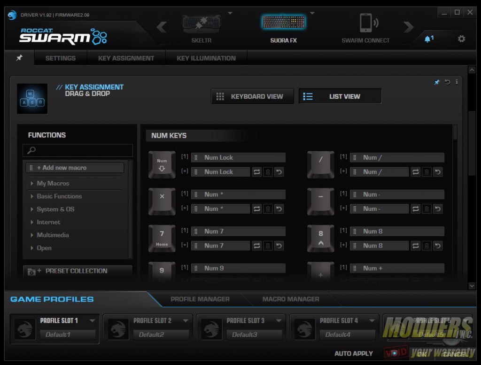The width and height of the screenshot is (481, 365).
Task: Open Profile Slot 3 dropdown arrow
Action: (x=279, y=320)
